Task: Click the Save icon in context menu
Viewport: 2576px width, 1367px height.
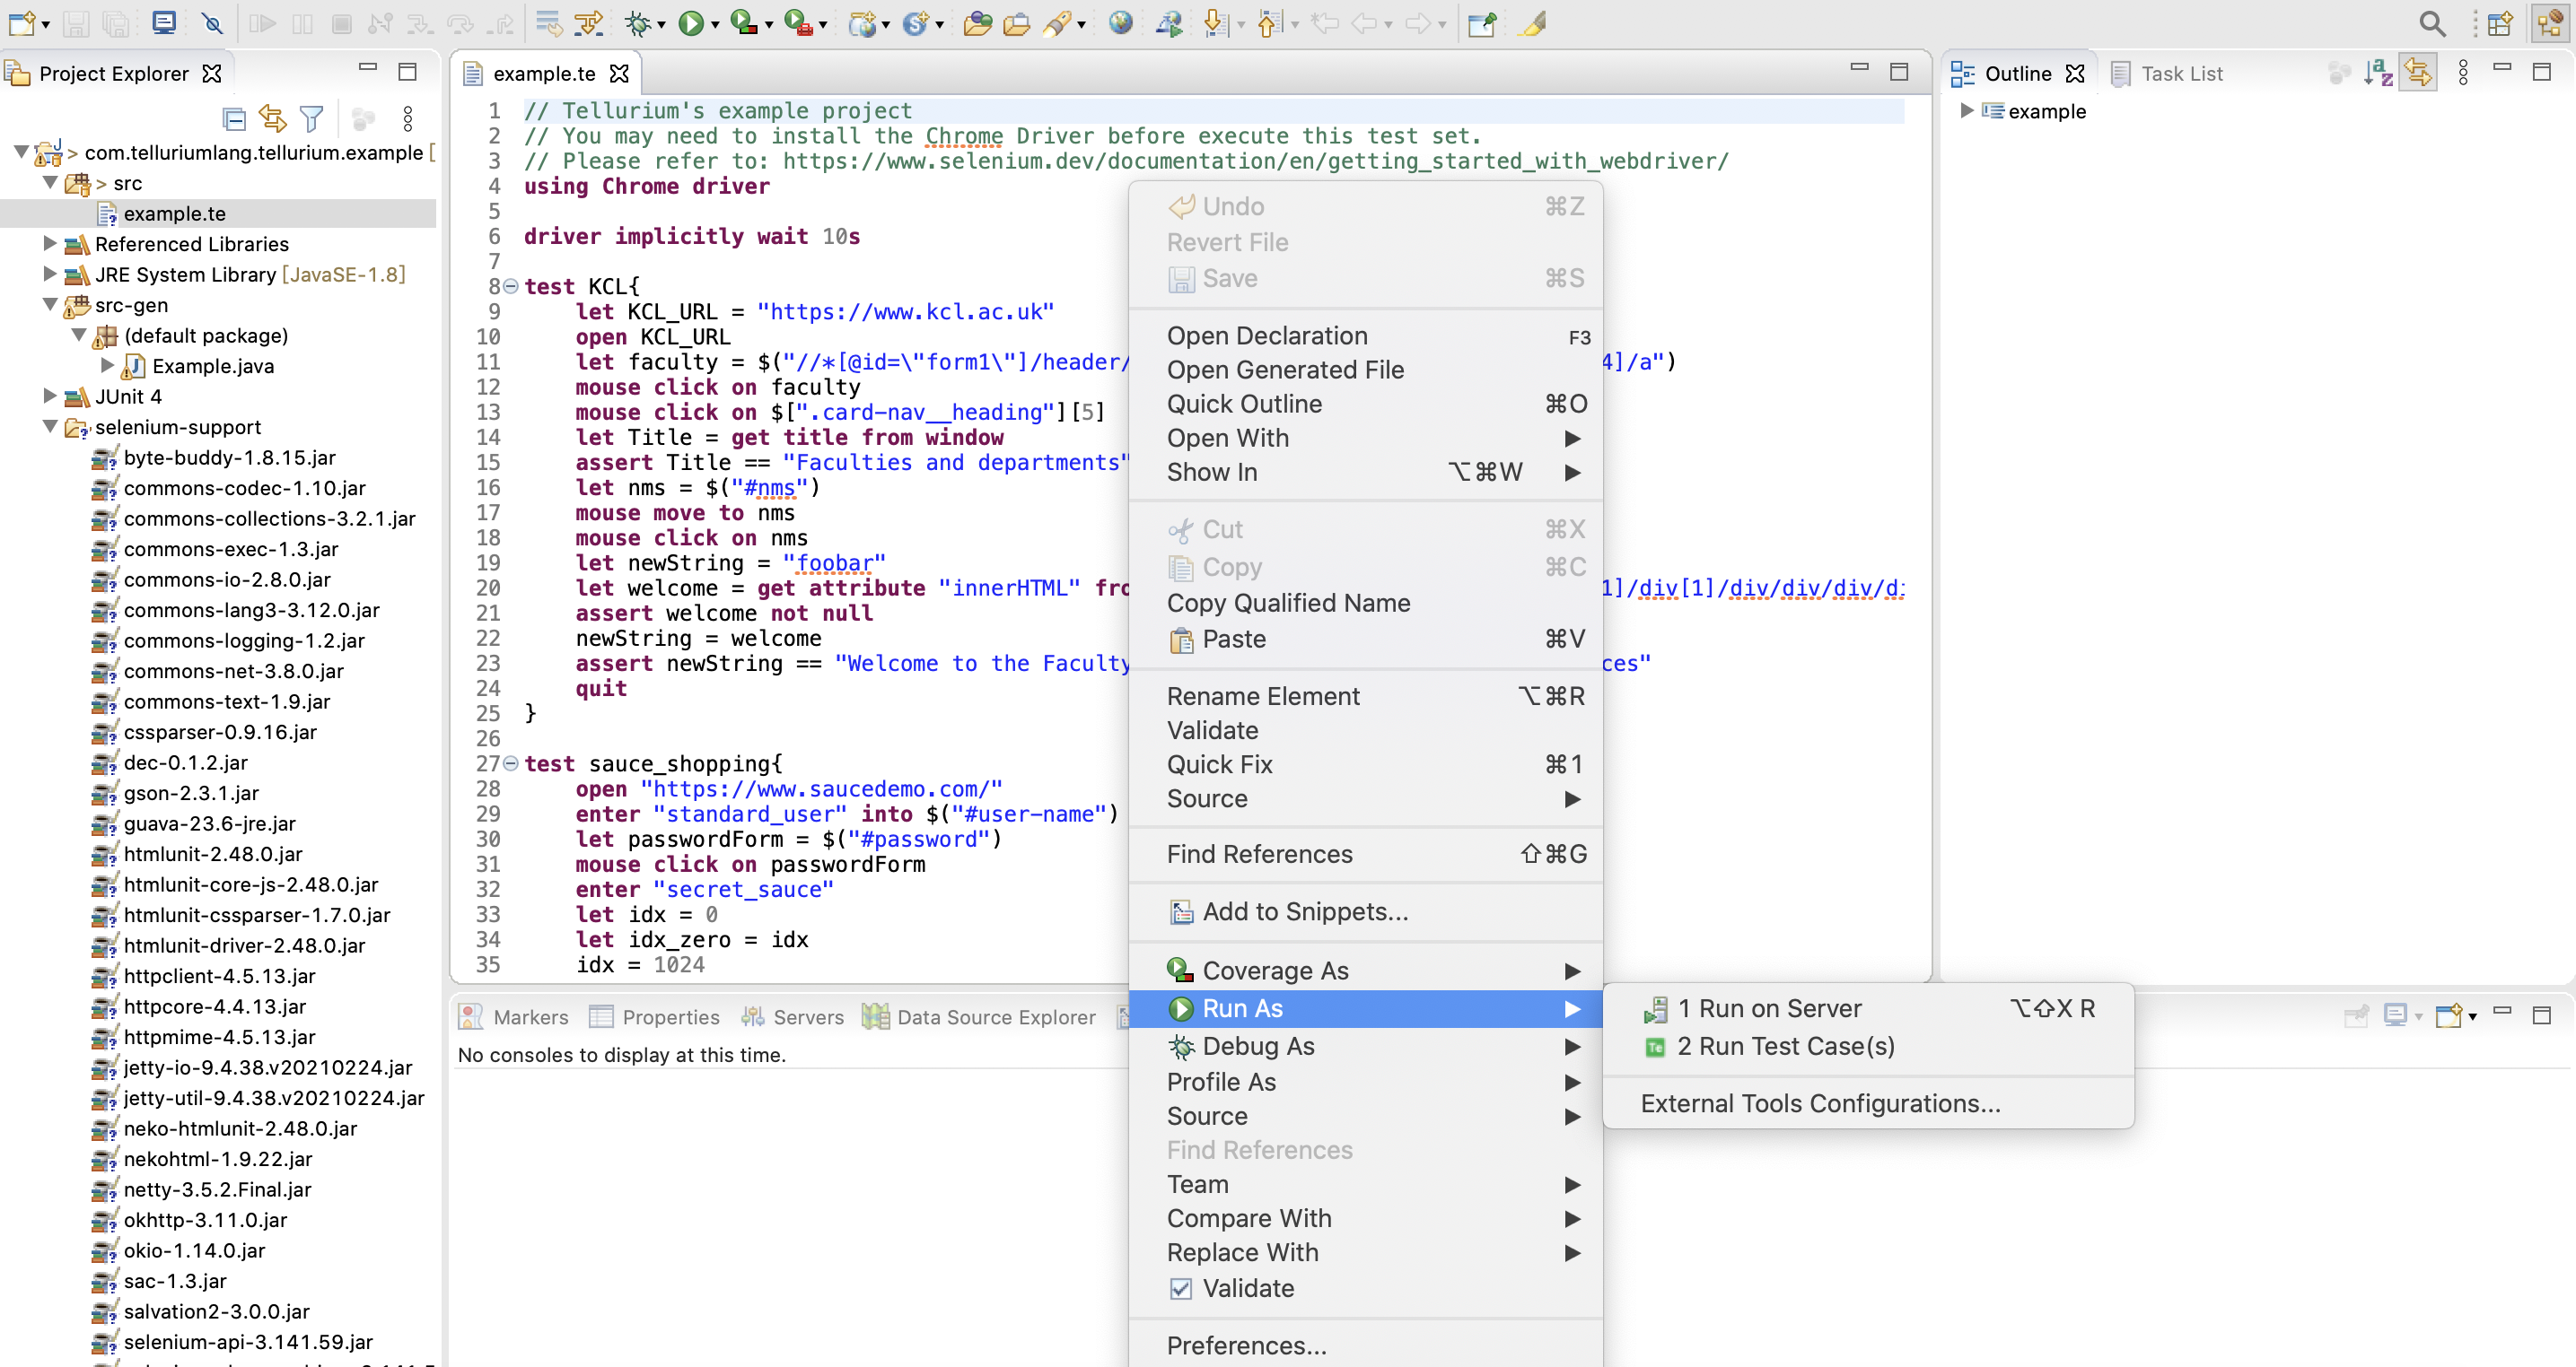Action: [x=1180, y=277]
